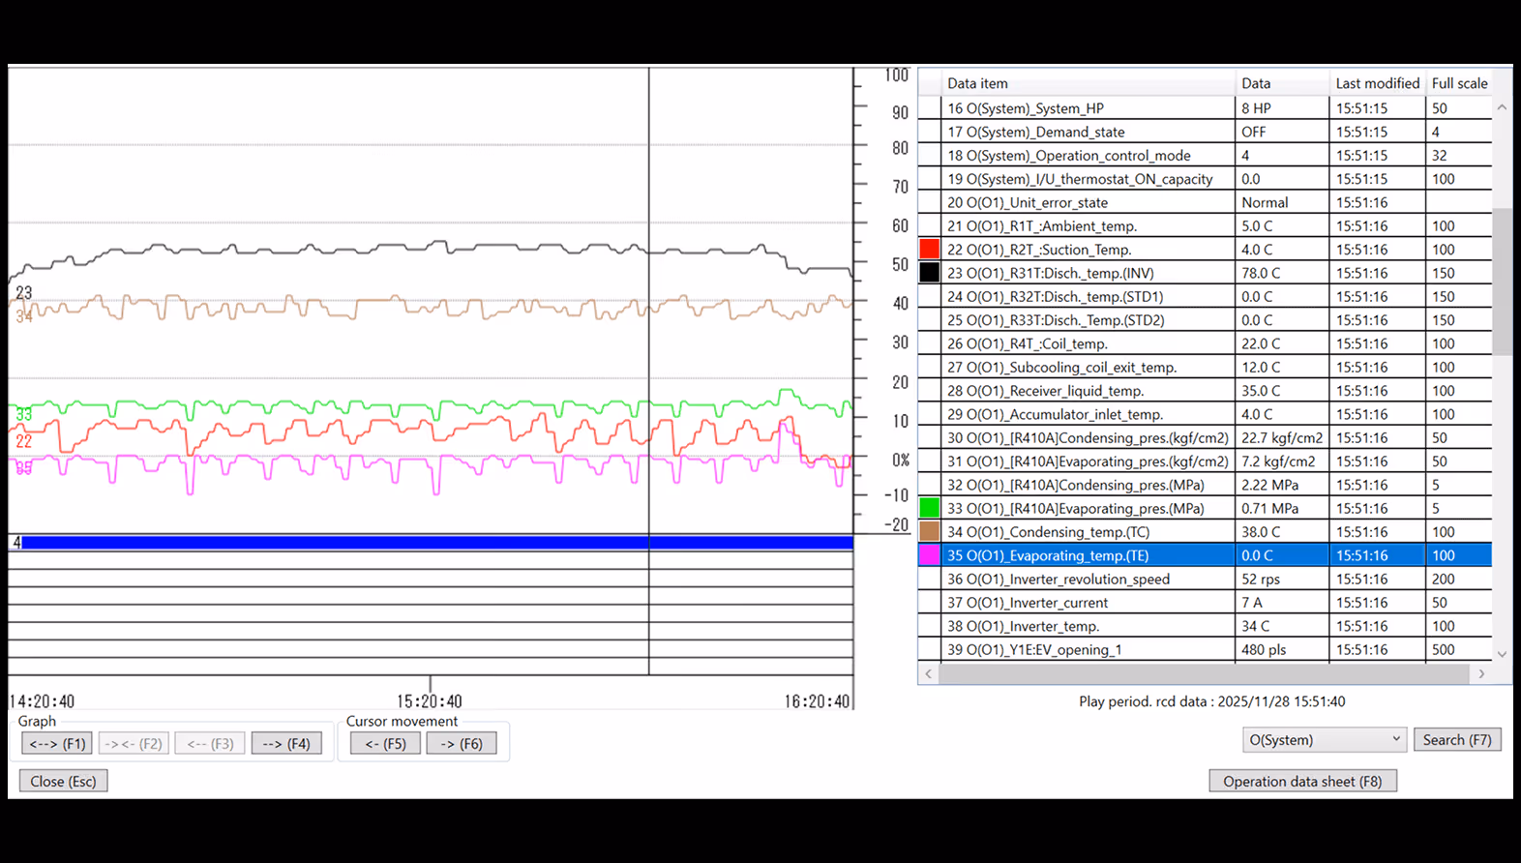Viewport: 1521px width, 863px height.
Task: Select row 28 Receiver_liquid_temp.
Action: click(x=1205, y=391)
